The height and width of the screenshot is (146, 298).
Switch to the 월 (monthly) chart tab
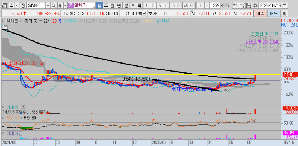[x=112, y=5]
